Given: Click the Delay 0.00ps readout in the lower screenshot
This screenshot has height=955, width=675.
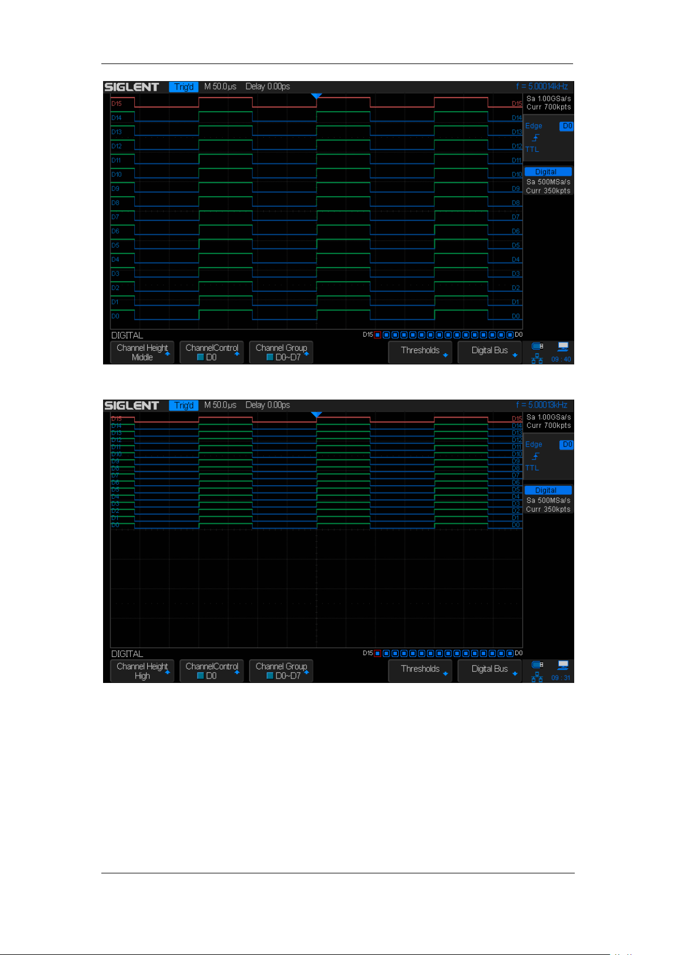Looking at the screenshot, I should [x=268, y=405].
